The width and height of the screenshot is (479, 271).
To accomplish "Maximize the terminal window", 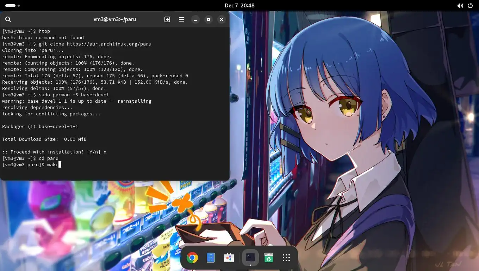I will (209, 19).
